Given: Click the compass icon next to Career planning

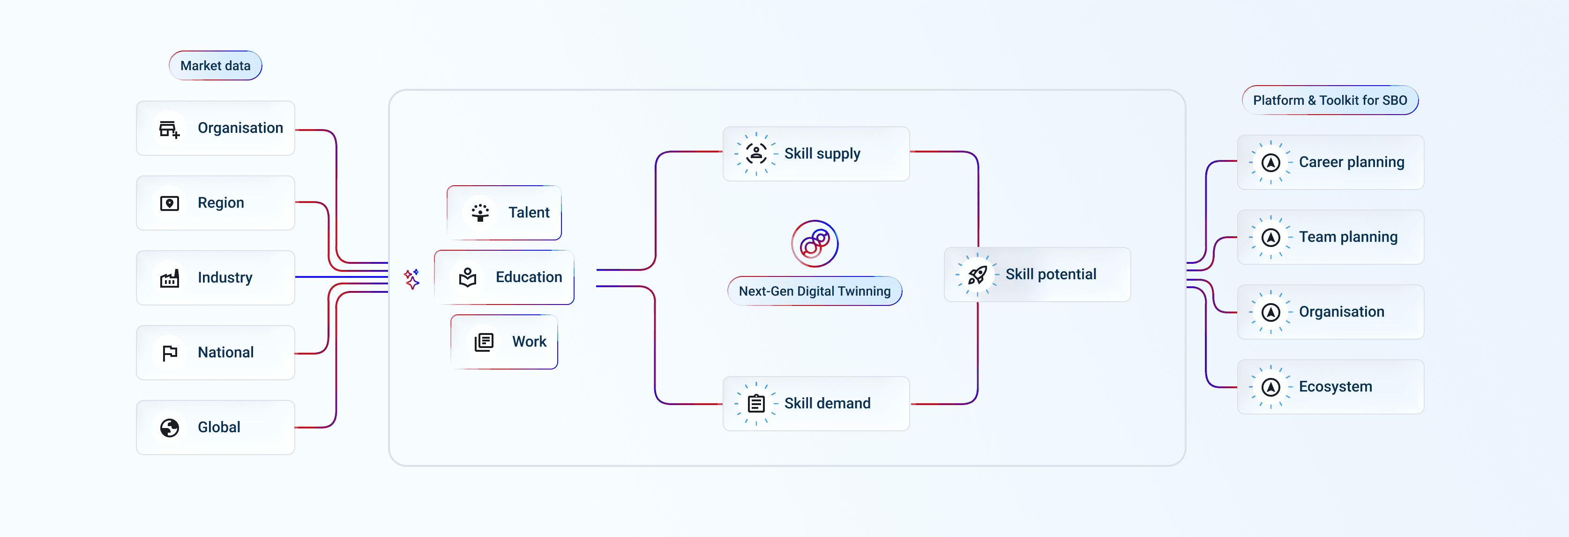Looking at the screenshot, I should (1270, 162).
